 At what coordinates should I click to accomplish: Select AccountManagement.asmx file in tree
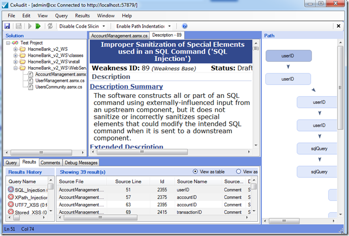pyautogui.click(x=61, y=74)
